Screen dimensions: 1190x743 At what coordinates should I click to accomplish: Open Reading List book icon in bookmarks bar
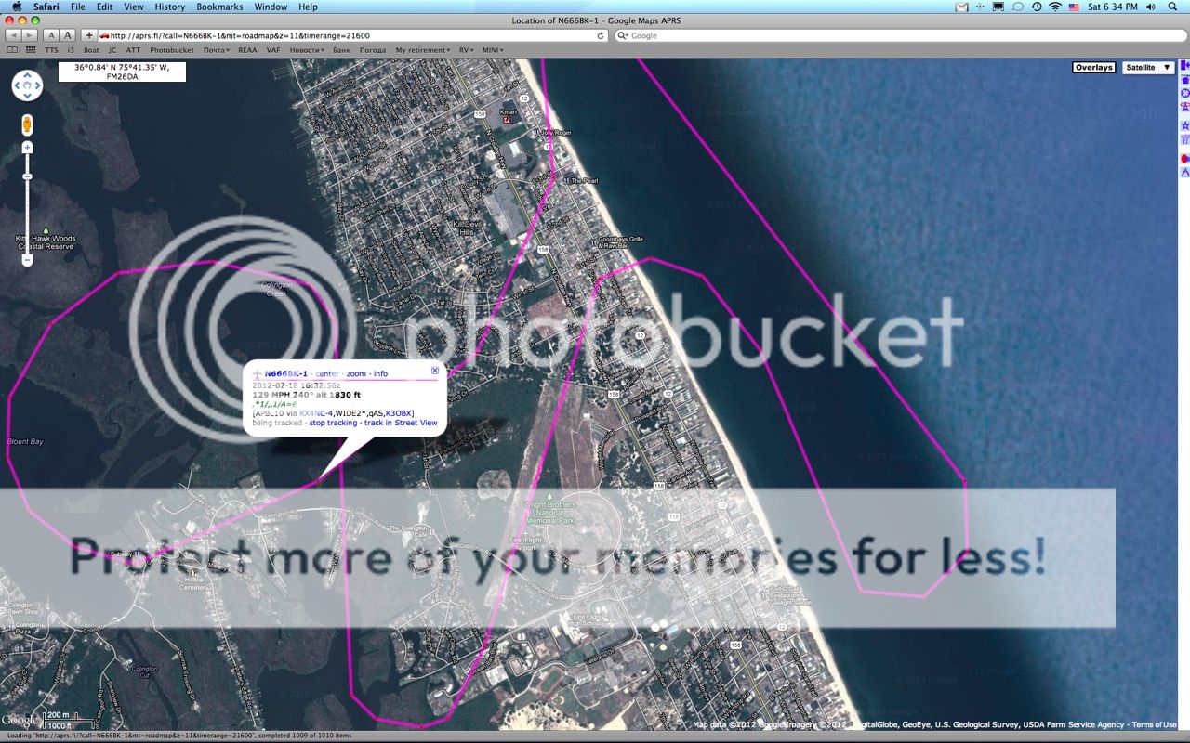point(12,49)
